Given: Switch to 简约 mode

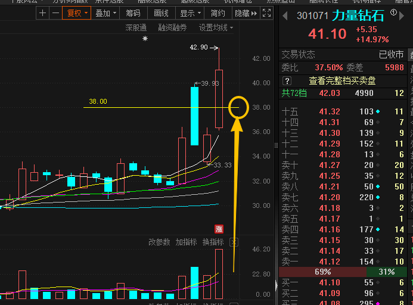Looking at the screenshot, I should click(x=218, y=13).
